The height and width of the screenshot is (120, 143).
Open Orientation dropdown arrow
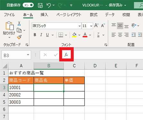tap(138, 26)
